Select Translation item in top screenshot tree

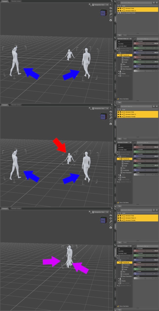(127, 57)
